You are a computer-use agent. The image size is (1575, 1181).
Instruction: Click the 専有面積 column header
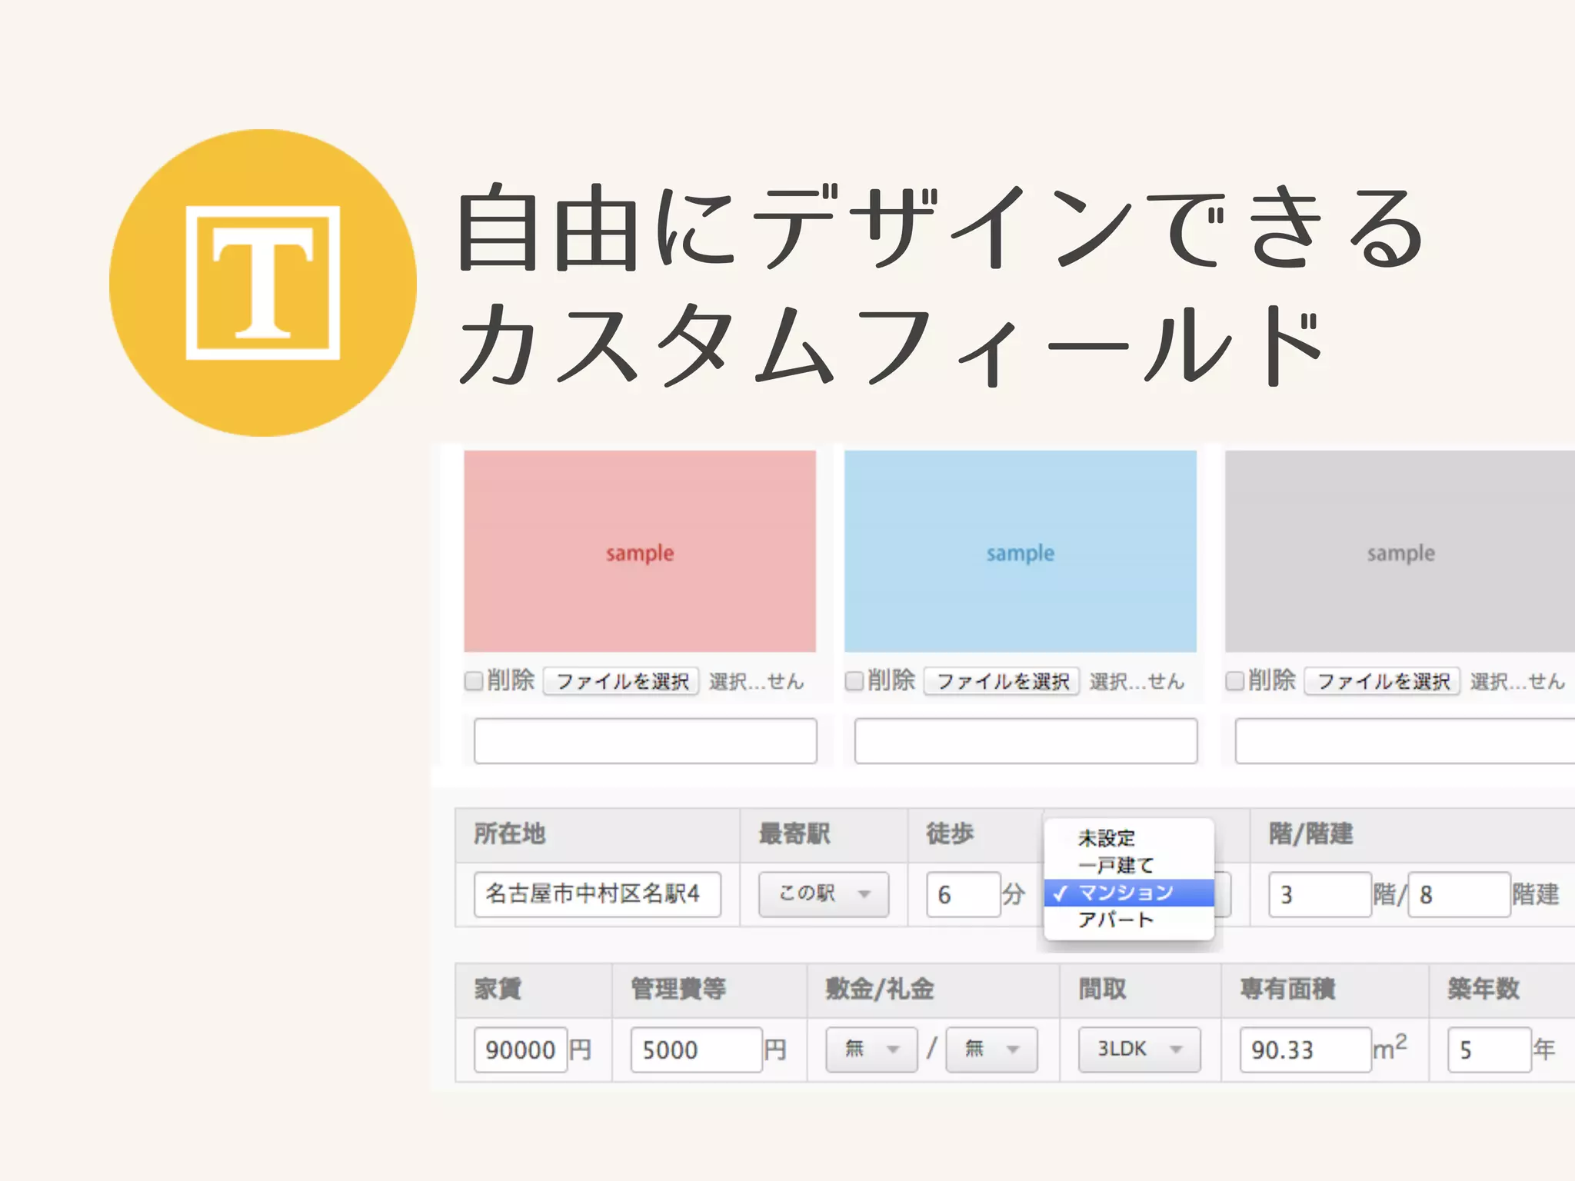(1325, 990)
